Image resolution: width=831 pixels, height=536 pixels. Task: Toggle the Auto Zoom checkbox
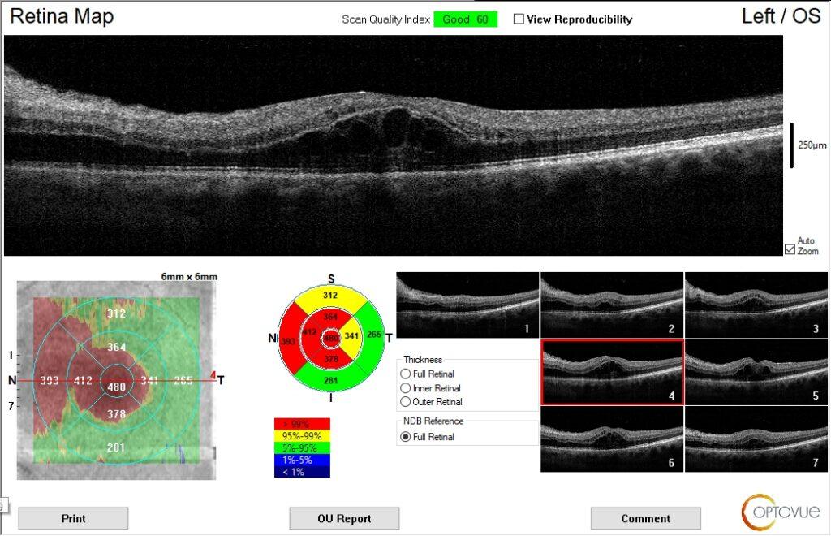click(x=790, y=250)
